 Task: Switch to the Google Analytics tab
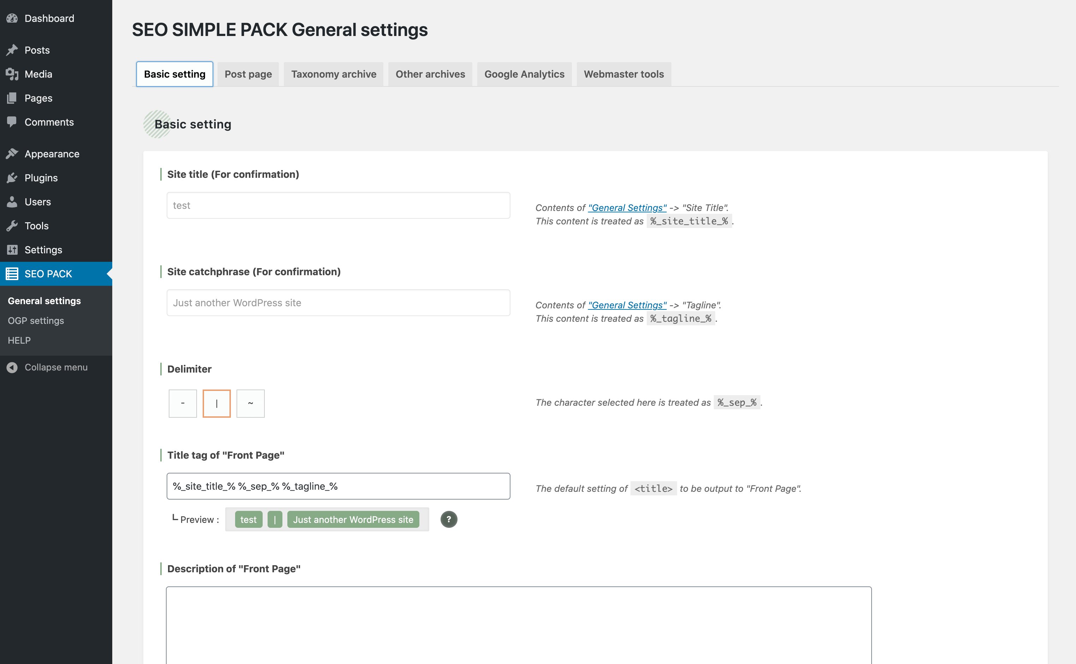[524, 74]
